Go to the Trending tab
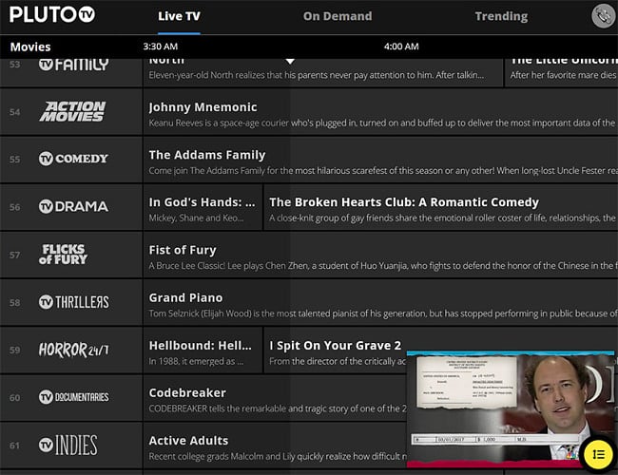Image resolution: width=618 pixels, height=475 pixels. (x=501, y=16)
